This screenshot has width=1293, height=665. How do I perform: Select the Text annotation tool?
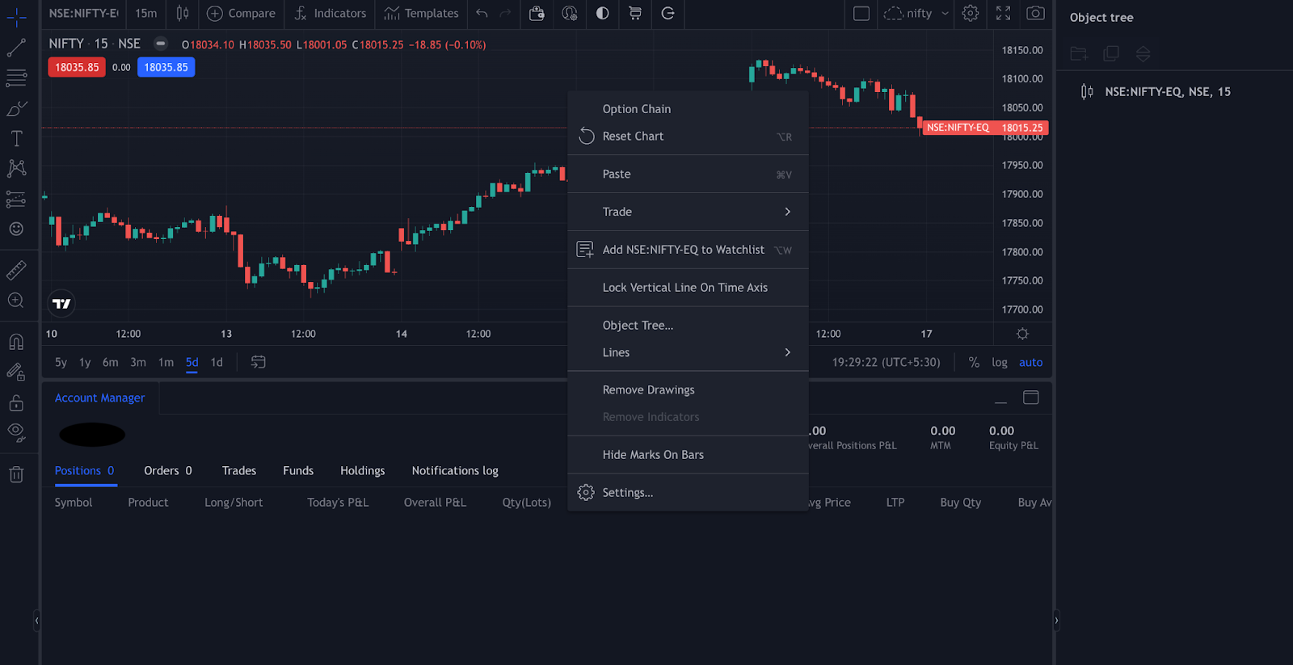coord(16,139)
